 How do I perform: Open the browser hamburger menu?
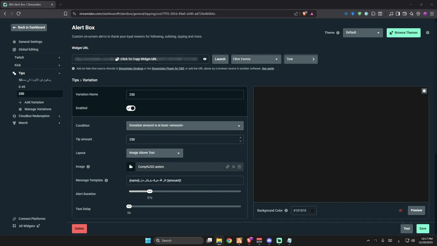click(432, 14)
